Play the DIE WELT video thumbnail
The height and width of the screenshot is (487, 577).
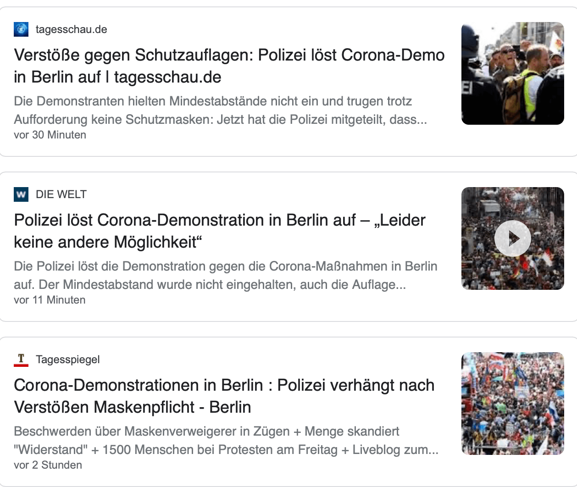click(512, 238)
